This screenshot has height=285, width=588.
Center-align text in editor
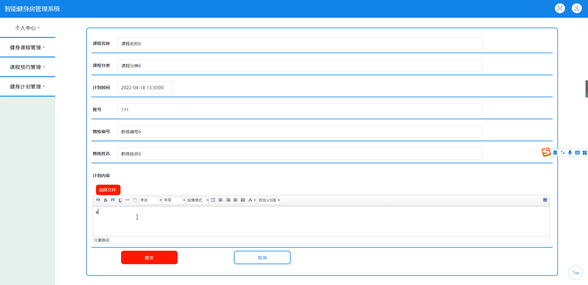235,200
